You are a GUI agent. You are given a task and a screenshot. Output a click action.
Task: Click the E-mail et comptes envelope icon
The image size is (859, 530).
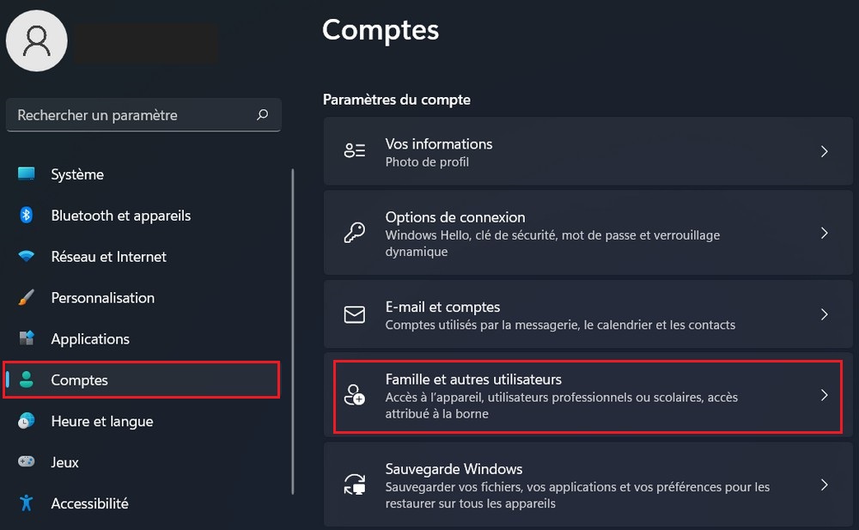point(354,314)
